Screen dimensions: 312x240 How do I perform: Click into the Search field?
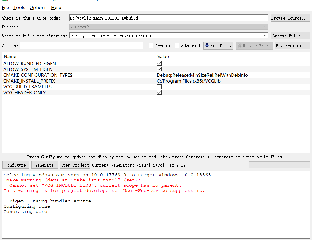point(82,46)
